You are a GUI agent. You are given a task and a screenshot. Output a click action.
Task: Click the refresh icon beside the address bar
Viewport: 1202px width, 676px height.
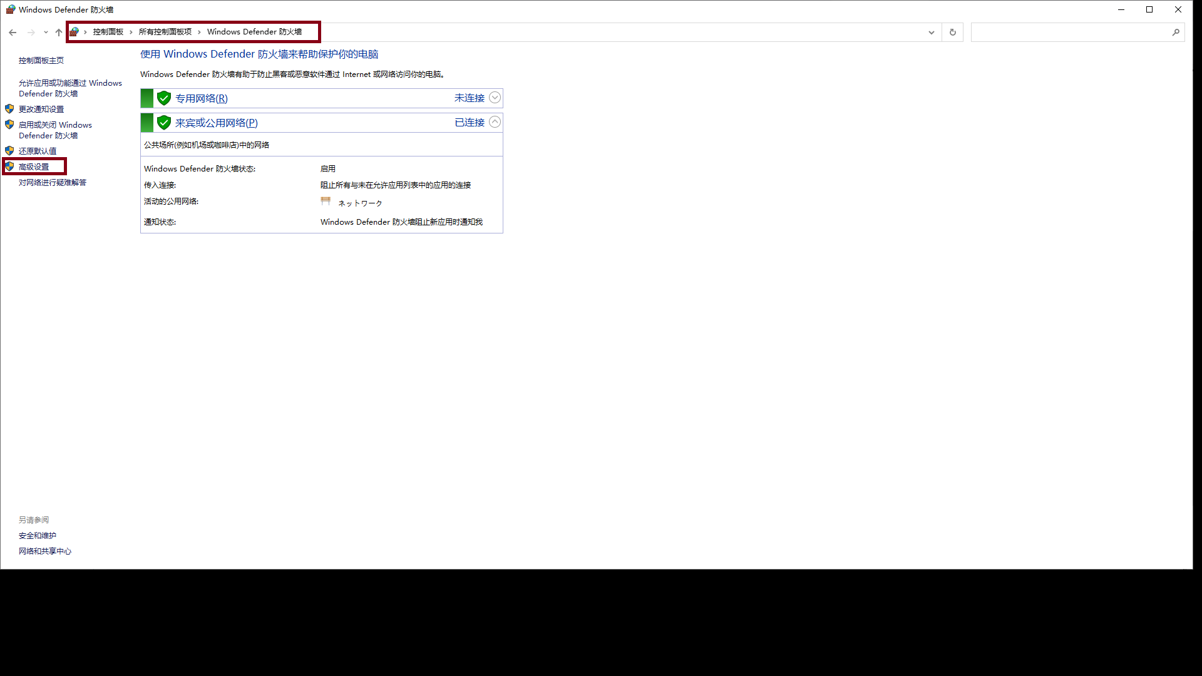click(952, 33)
